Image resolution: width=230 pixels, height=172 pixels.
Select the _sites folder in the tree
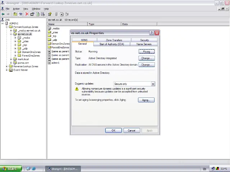(x=26, y=42)
